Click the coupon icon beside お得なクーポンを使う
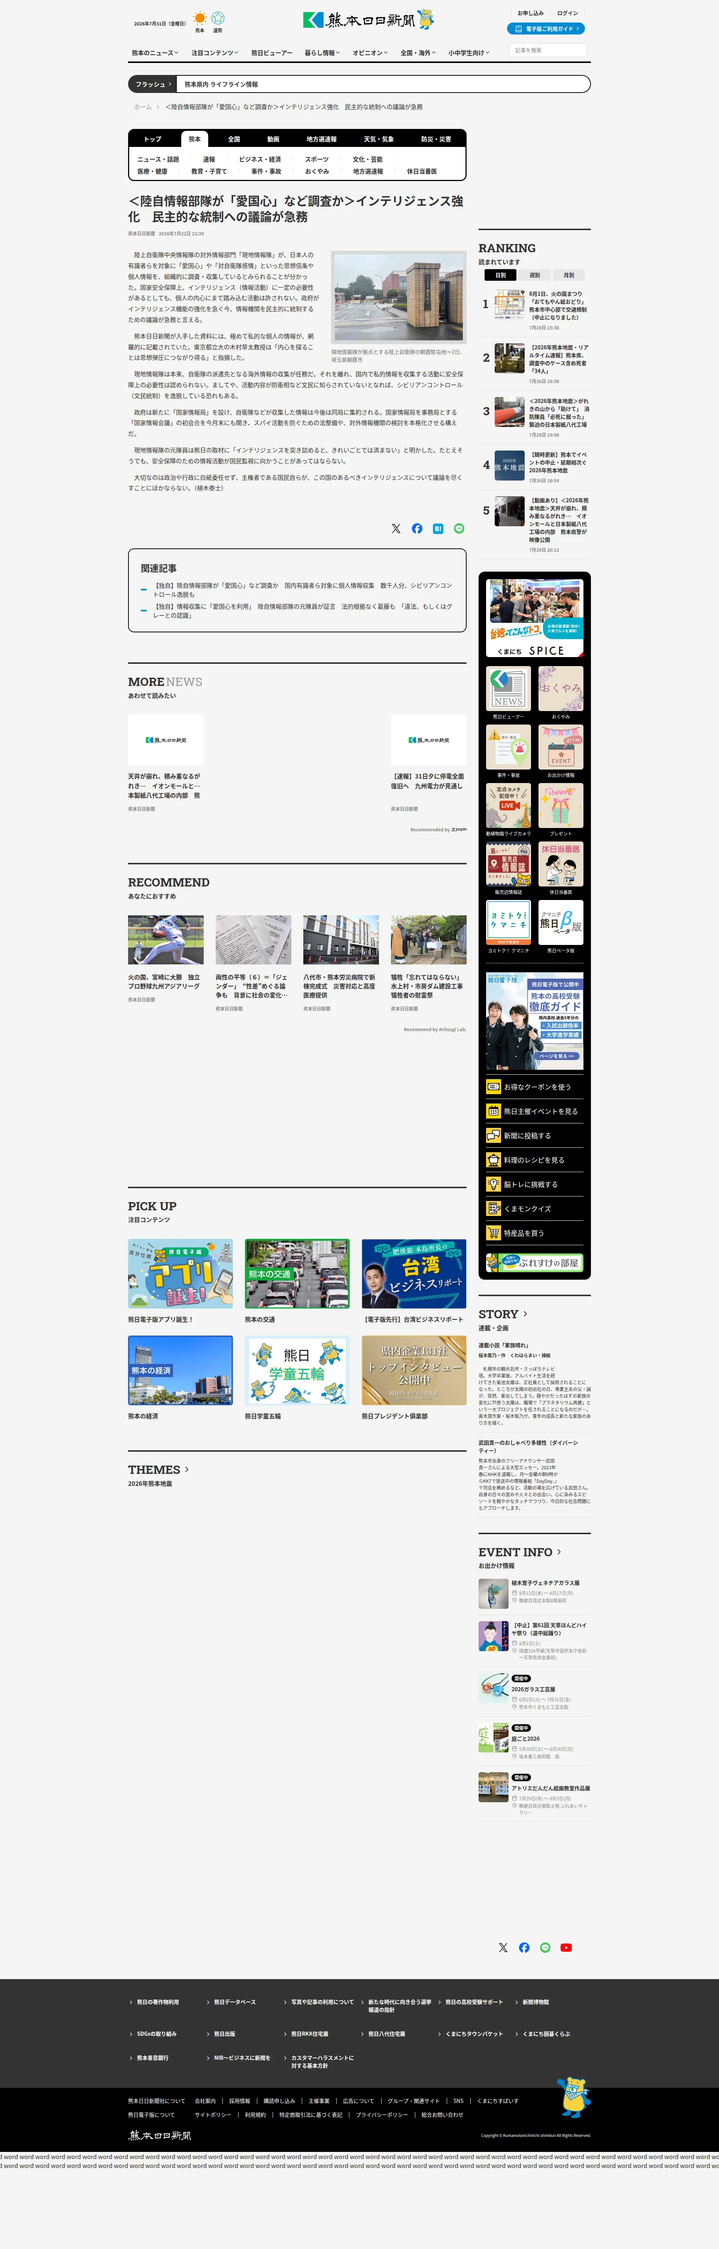The image size is (719, 2249). (x=493, y=1087)
